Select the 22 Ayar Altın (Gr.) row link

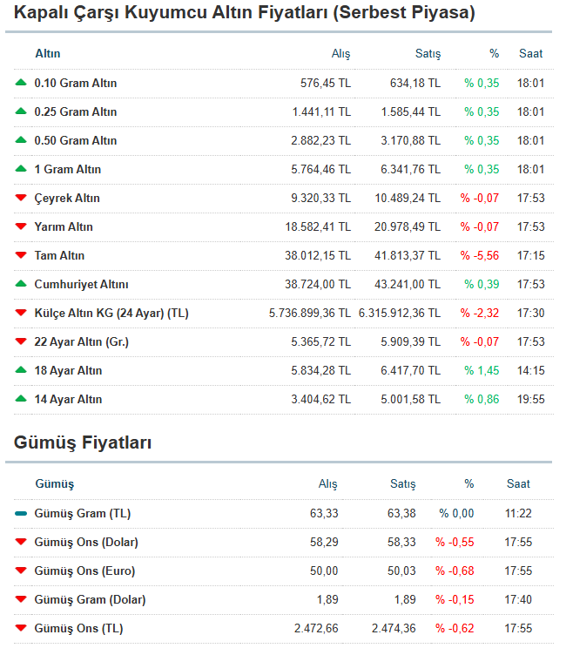click(x=81, y=341)
